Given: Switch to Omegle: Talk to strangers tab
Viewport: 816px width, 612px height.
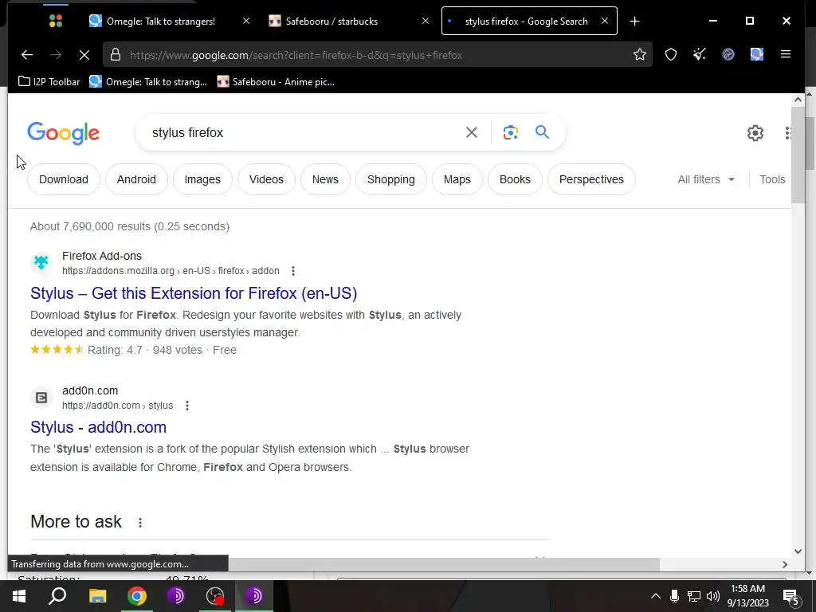Looking at the screenshot, I should pos(161,22).
